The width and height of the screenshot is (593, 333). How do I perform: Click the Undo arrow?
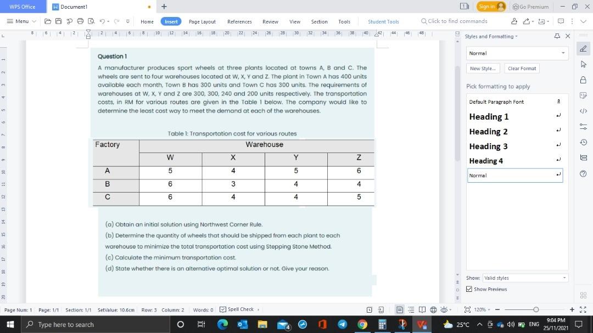point(102,21)
